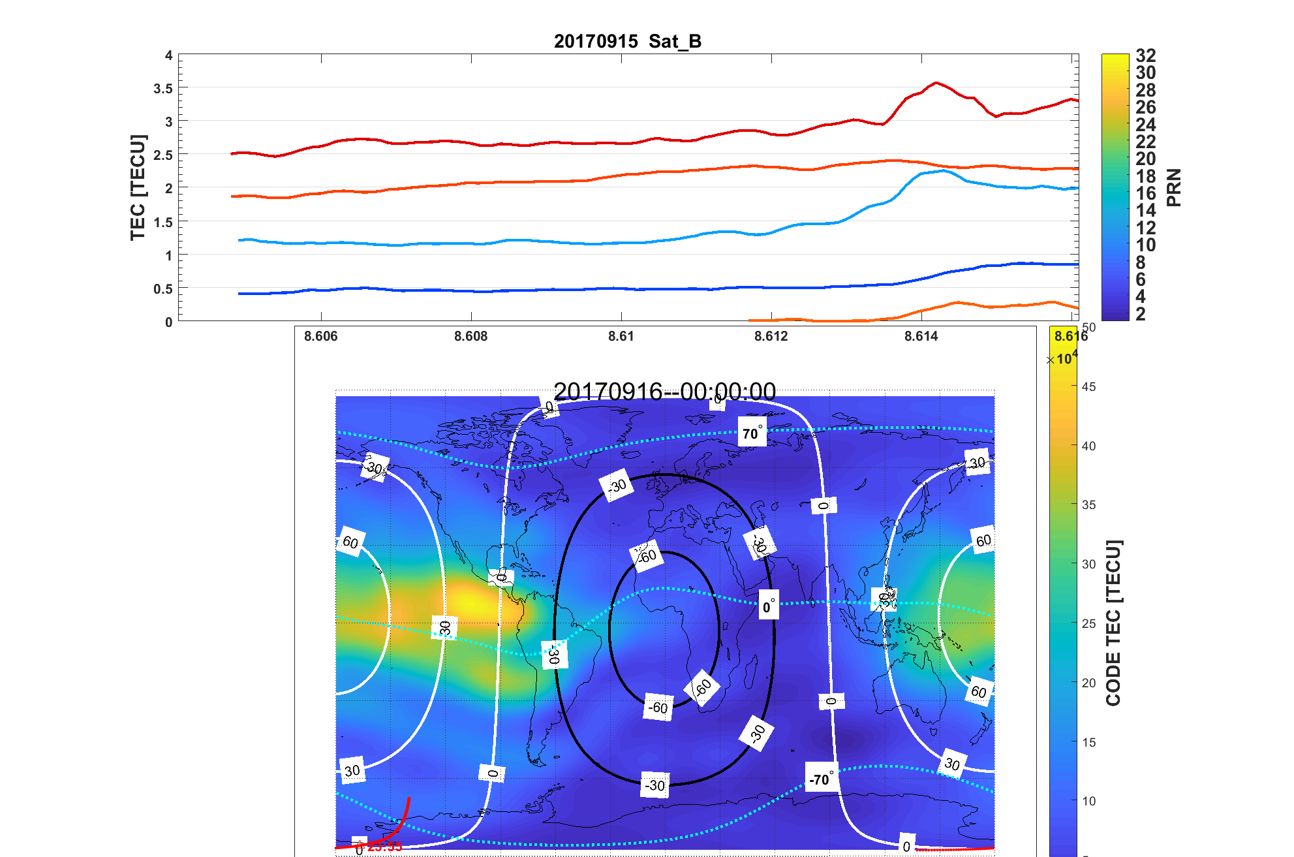The height and width of the screenshot is (857, 1294).
Task: Click PRN colorbar tick label 8
Action: pyautogui.click(x=1141, y=262)
